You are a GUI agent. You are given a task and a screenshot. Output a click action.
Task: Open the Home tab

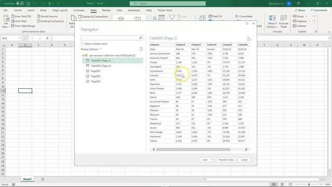pyautogui.click(x=18, y=10)
